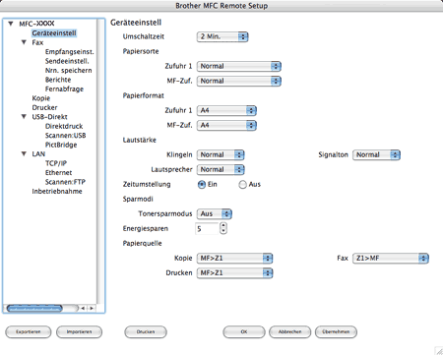Open the Umschaltzeit dropdown

(x=222, y=36)
